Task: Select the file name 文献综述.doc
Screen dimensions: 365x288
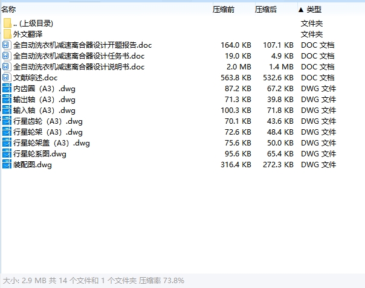Action: coord(35,78)
